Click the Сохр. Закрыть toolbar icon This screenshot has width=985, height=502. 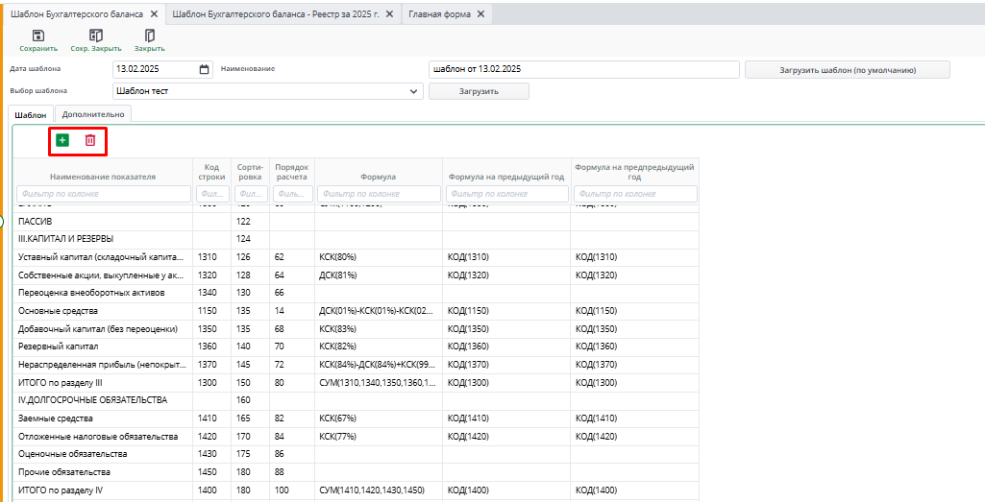[x=95, y=36]
